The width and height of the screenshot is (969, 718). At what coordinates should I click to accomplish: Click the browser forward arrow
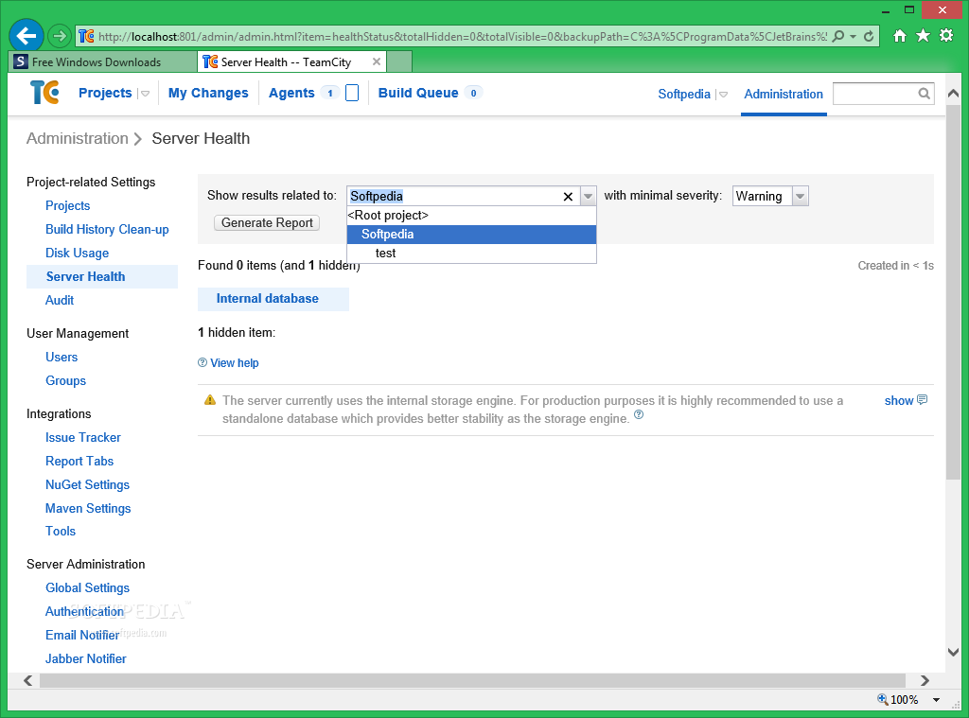pyautogui.click(x=60, y=36)
